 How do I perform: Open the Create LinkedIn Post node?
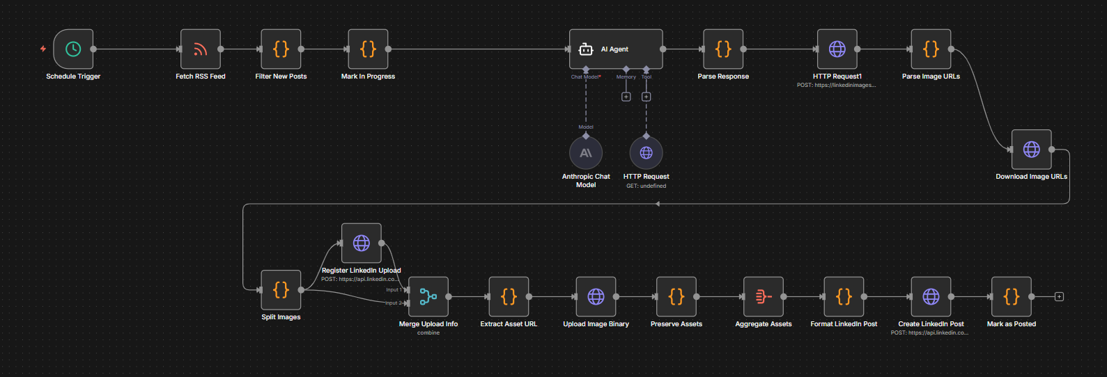931,297
